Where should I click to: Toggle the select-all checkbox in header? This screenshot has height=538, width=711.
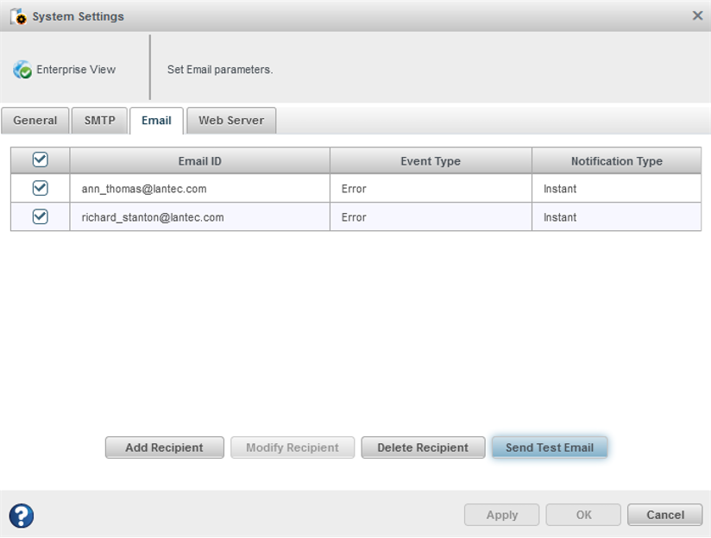40,160
